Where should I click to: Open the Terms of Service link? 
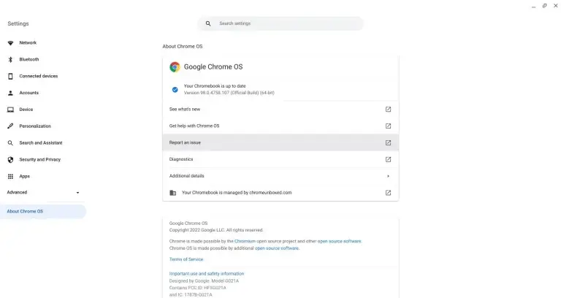[x=186, y=259]
